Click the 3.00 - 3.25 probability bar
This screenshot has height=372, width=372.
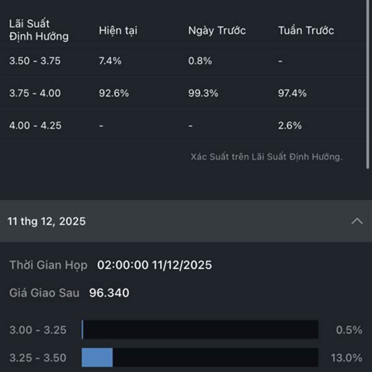pyautogui.click(x=200, y=330)
